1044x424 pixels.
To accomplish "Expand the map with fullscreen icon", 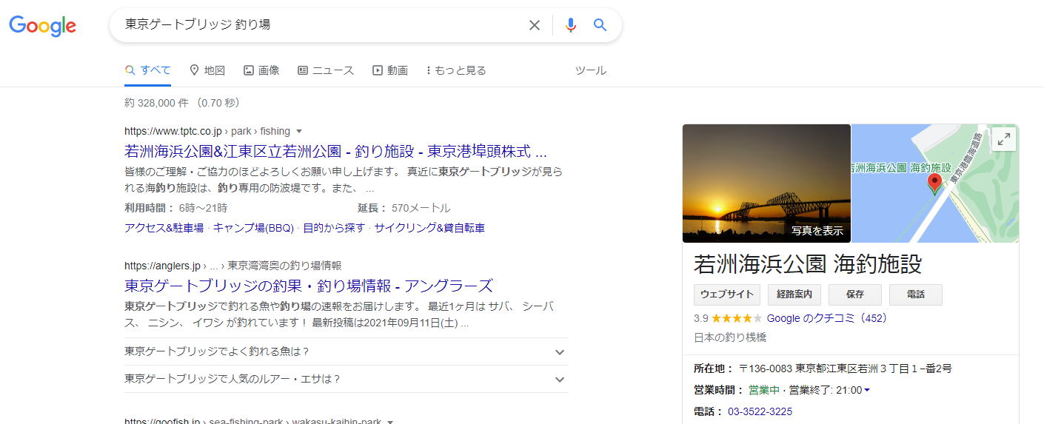I will click(x=1004, y=138).
